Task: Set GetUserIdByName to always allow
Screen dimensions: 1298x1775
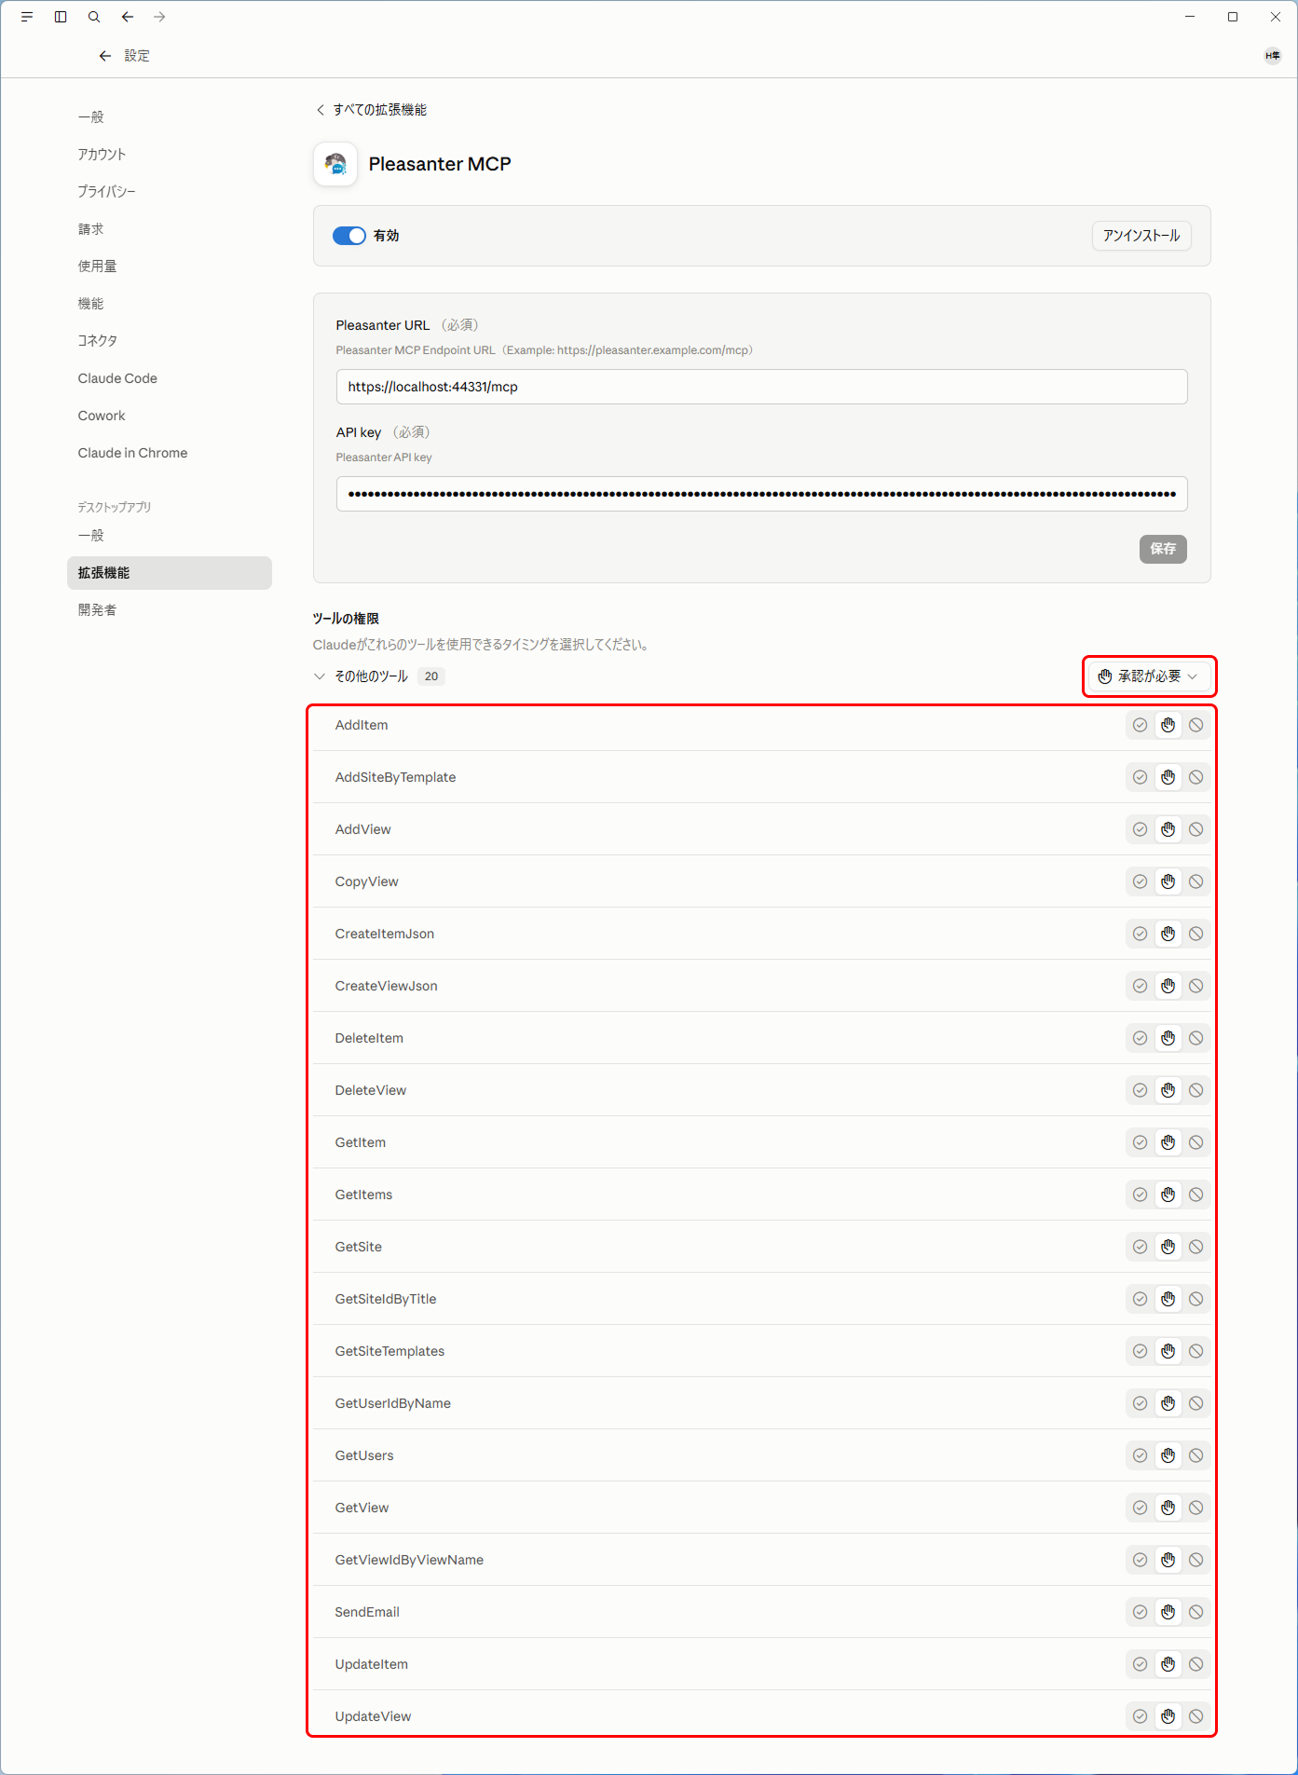Action: 1140,1403
